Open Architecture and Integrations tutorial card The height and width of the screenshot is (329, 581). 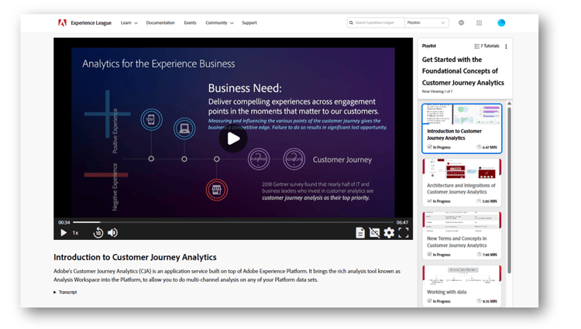pos(462,182)
